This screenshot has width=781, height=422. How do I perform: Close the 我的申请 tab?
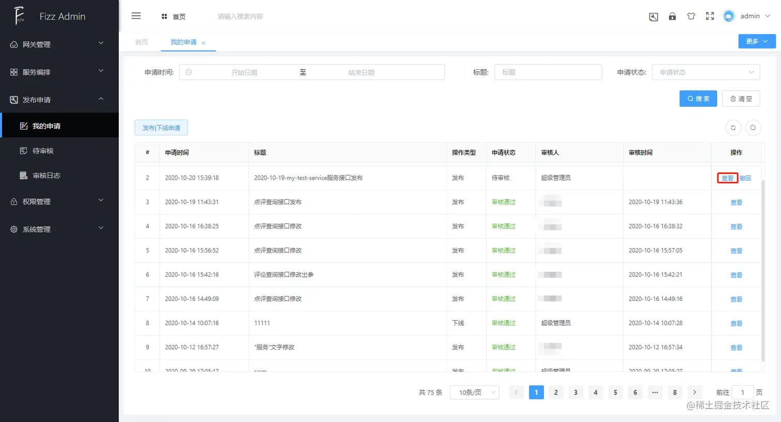(204, 43)
